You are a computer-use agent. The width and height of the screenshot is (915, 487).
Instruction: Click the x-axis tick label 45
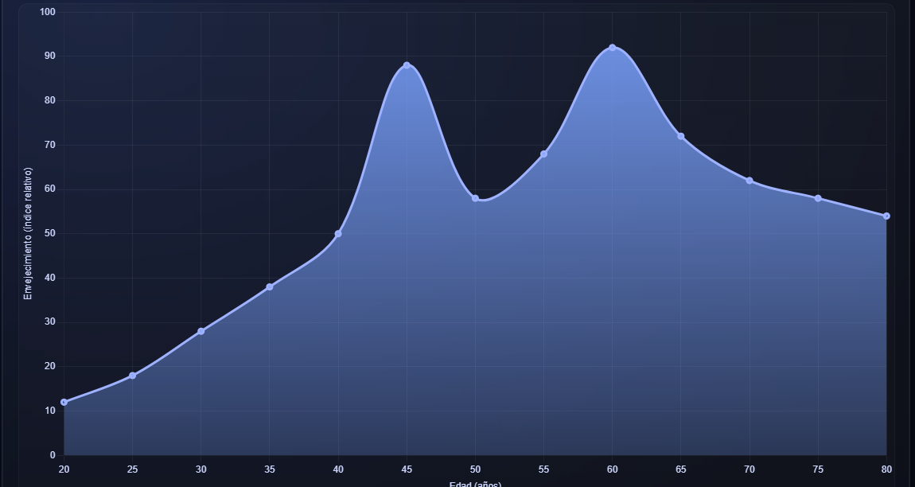point(407,469)
